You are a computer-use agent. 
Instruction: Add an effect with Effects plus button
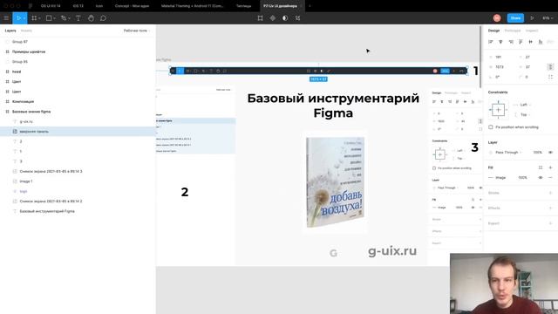click(x=550, y=208)
